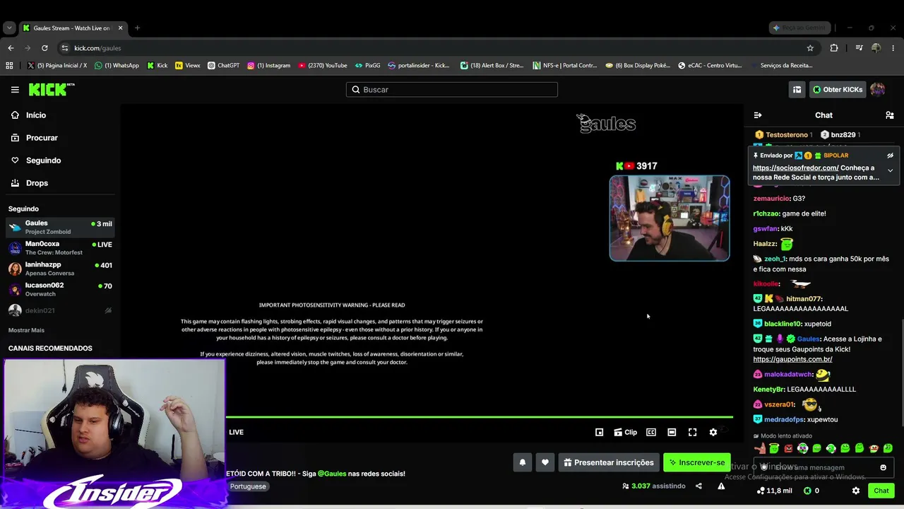Open the gaupoints.com.br link in chat
Image resolution: width=904 pixels, height=509 pixels.
coord(792,359)
